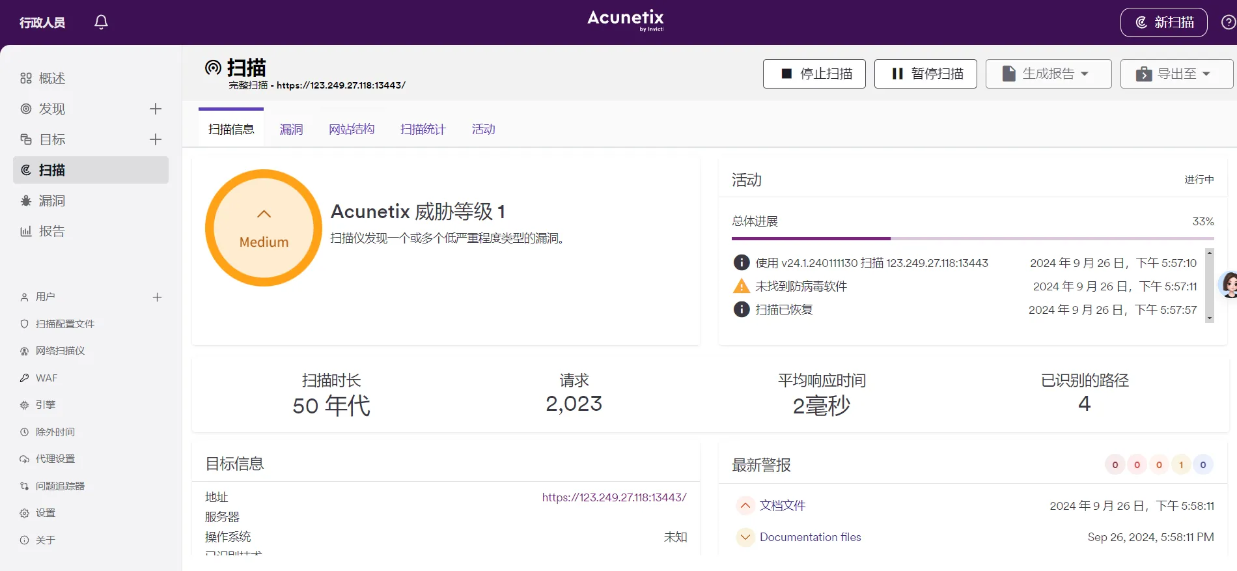
Task: Click the New Scan (新扫描) button
Action: click(1164, 22)
